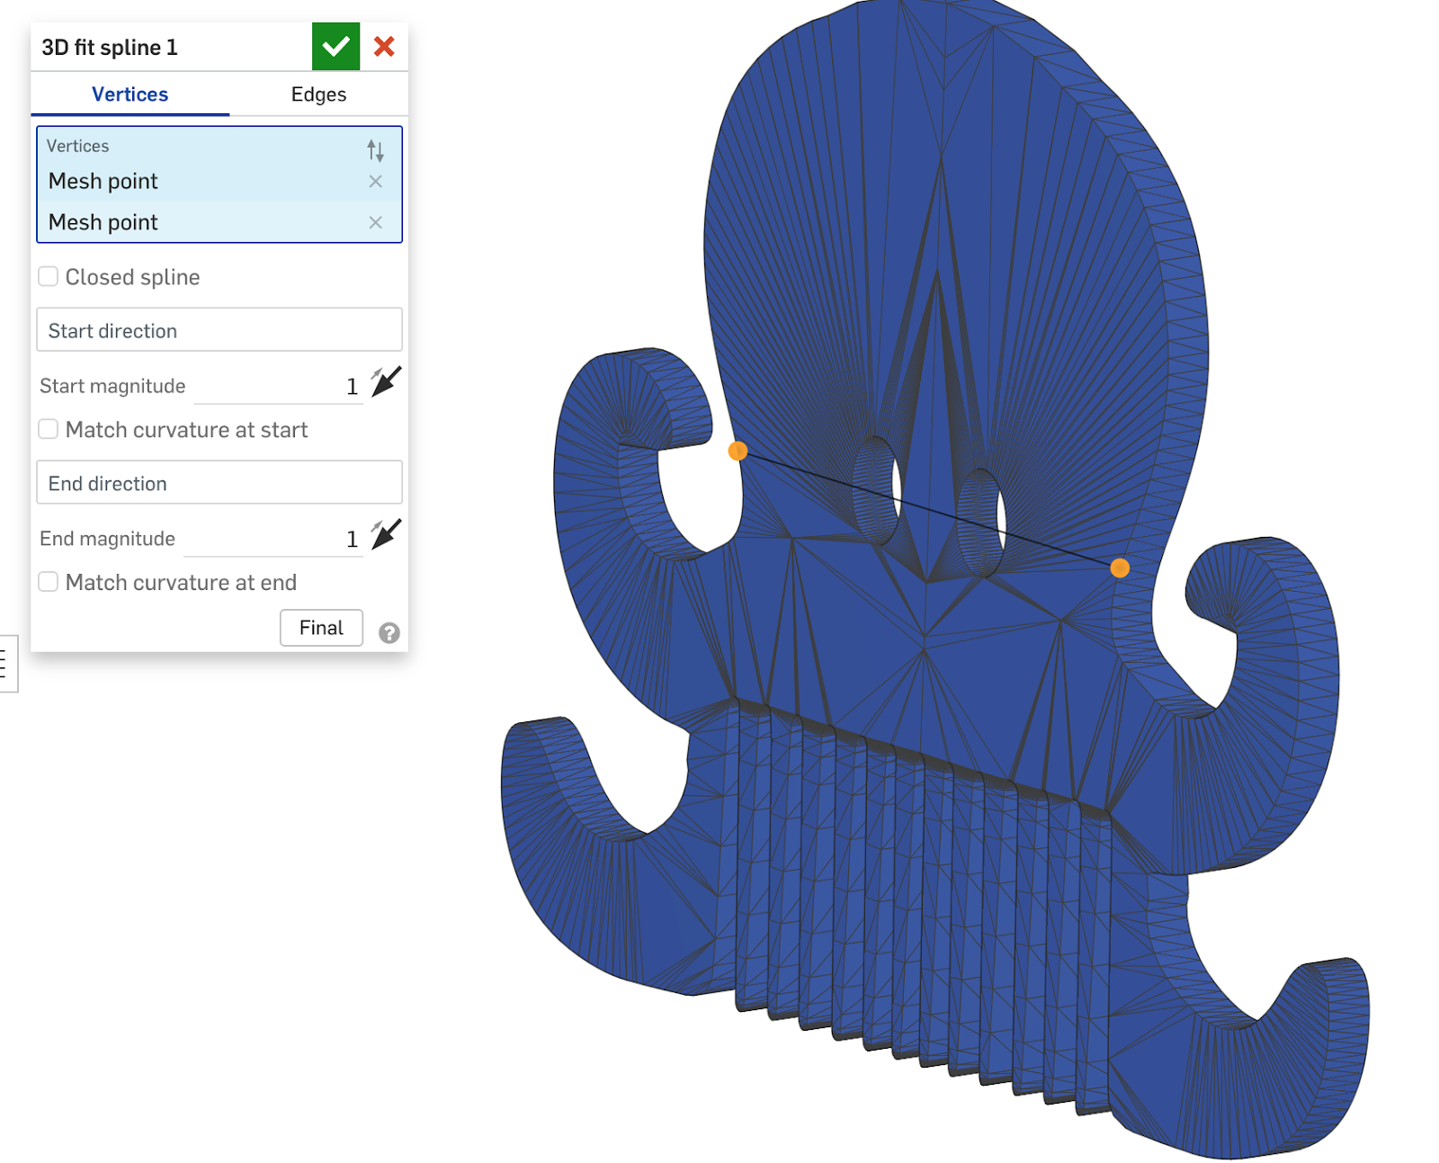The height and width of the screenshot is (1163, 1439).
Task: Flip the end direction arrow icon
Action: [x=386, y=535]
